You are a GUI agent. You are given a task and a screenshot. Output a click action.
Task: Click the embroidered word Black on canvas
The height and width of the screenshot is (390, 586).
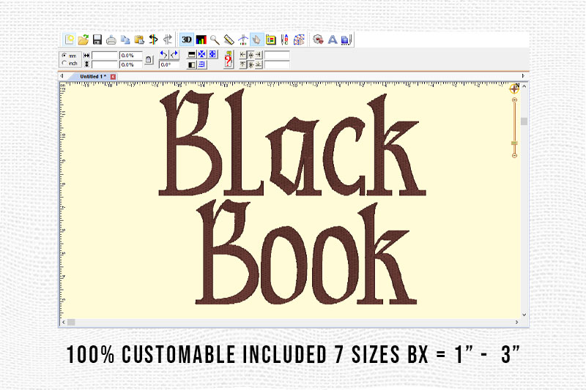click(x=292, y=143)
